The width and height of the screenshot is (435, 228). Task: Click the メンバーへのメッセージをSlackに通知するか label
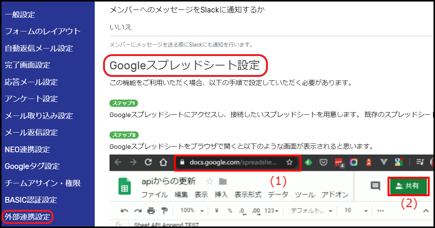pos(187,10)
